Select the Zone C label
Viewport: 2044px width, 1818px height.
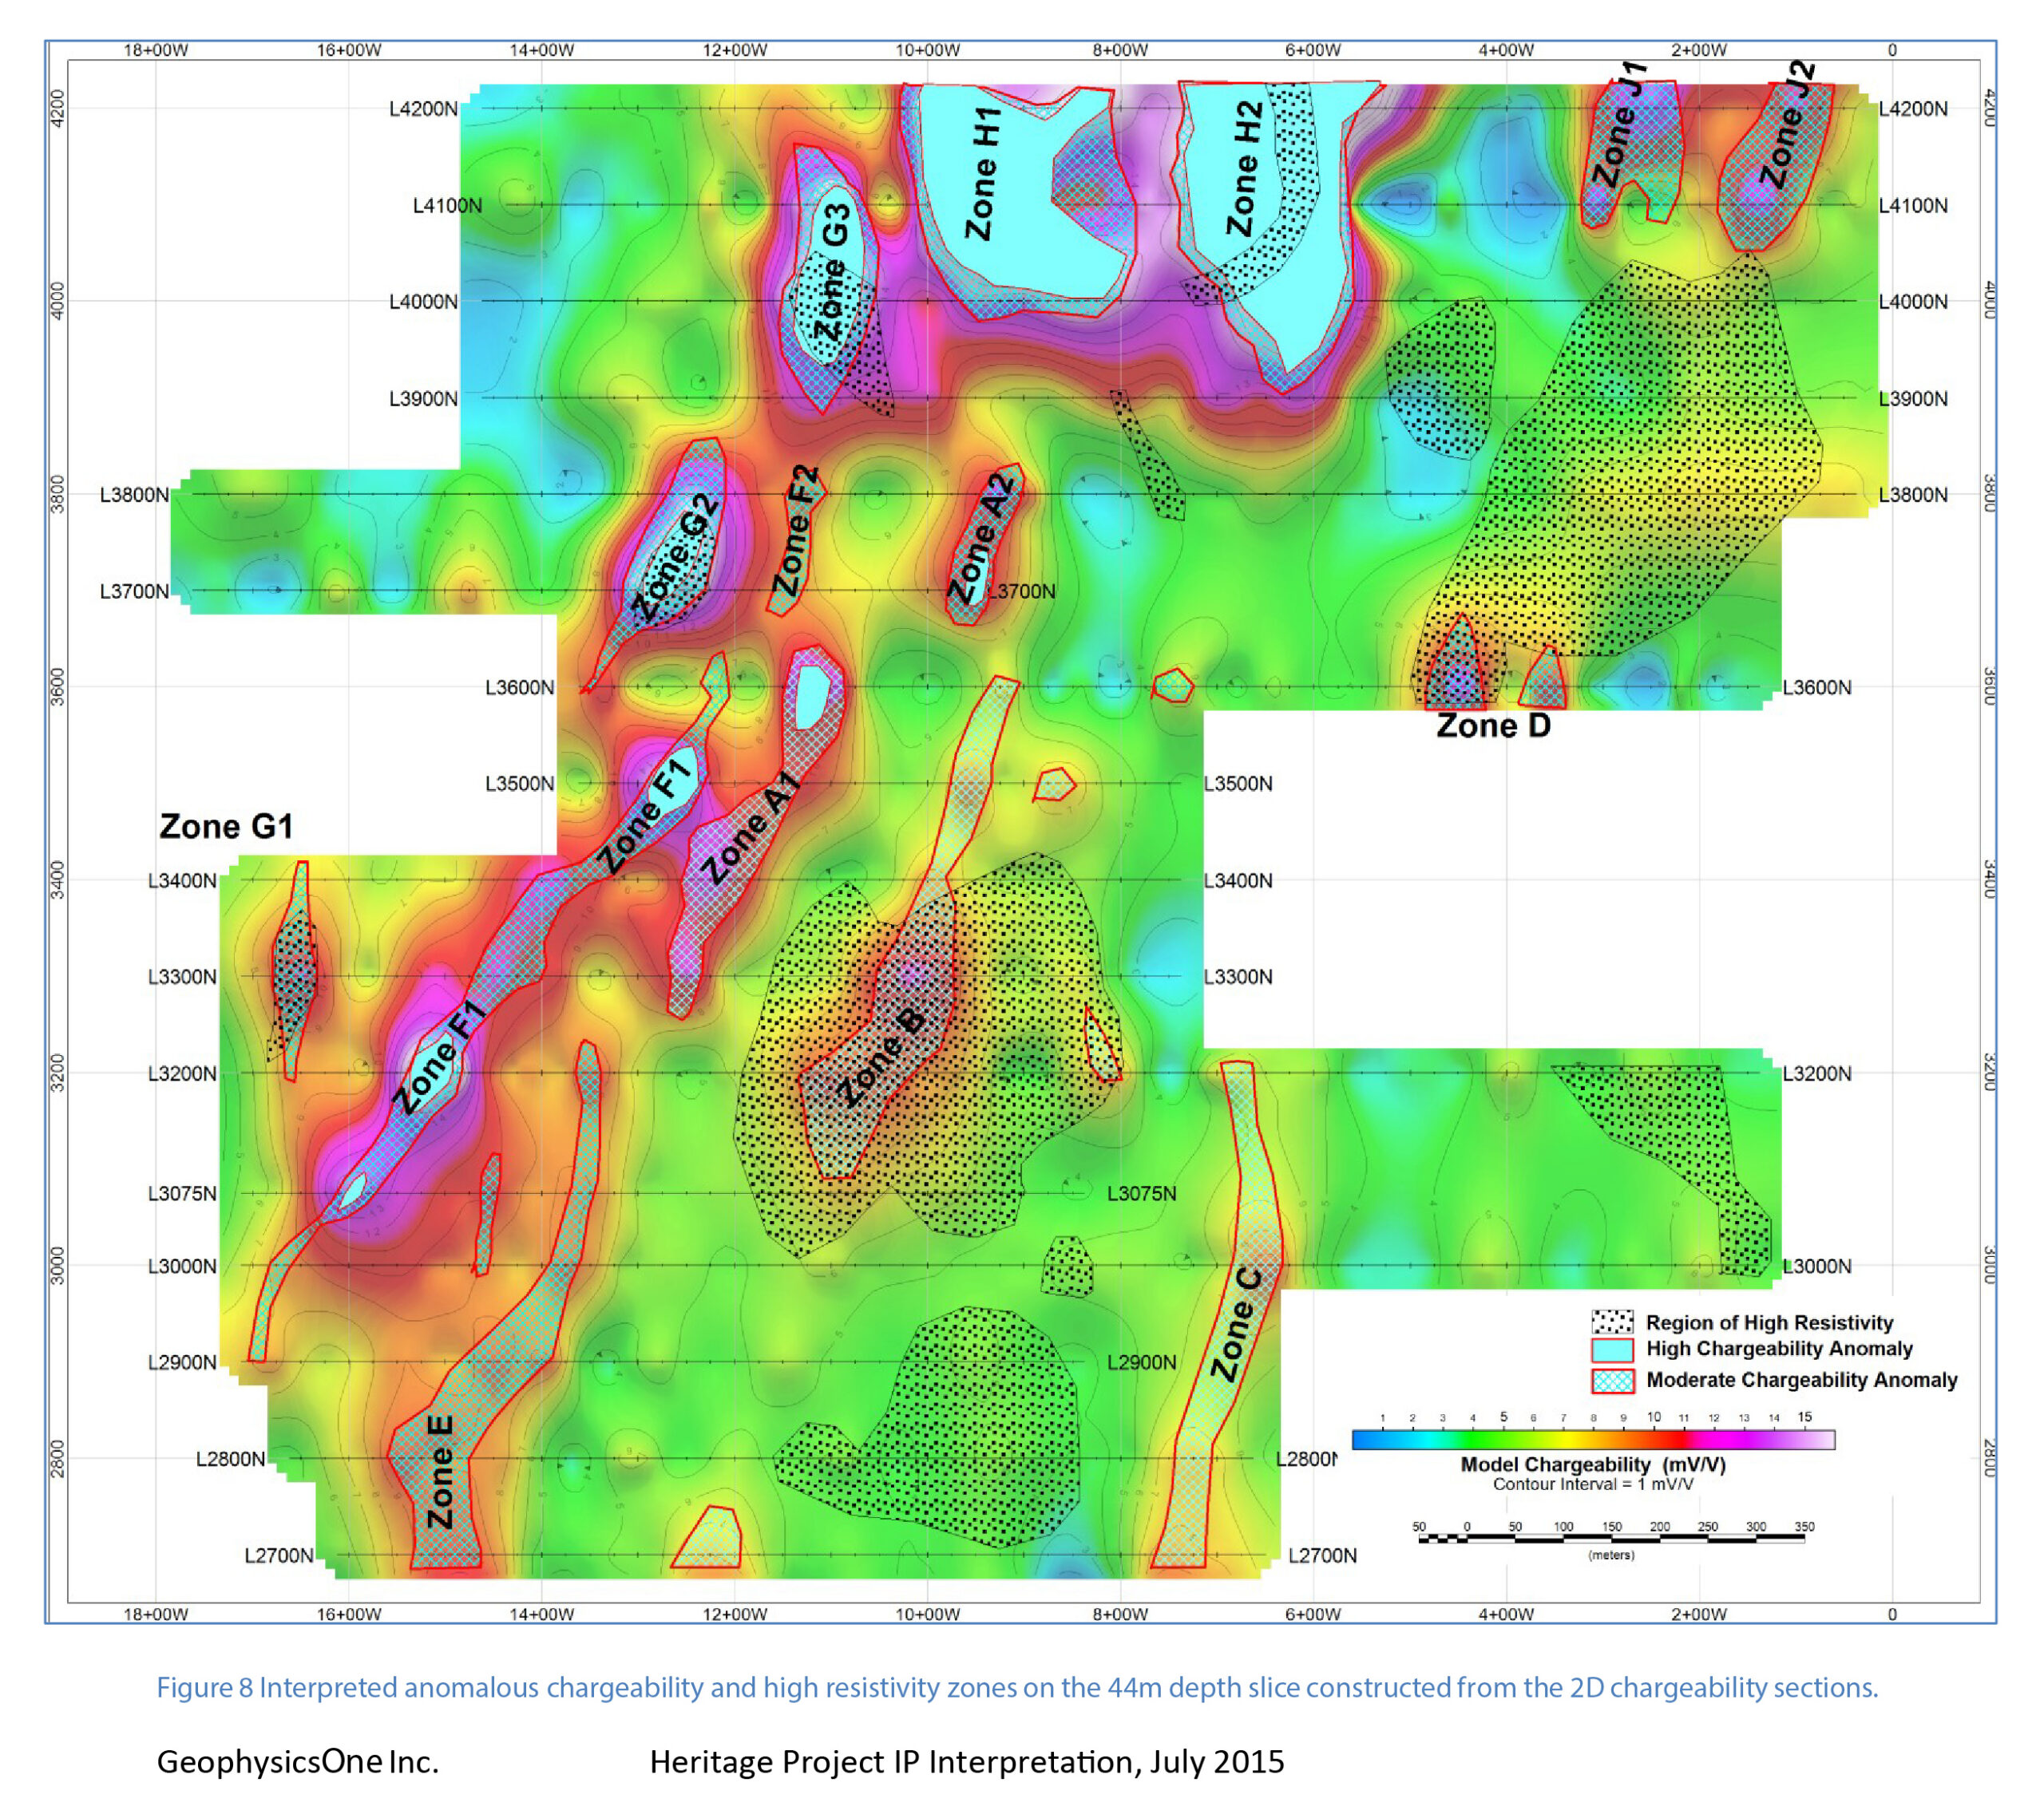click(x=1236, y=1324)
